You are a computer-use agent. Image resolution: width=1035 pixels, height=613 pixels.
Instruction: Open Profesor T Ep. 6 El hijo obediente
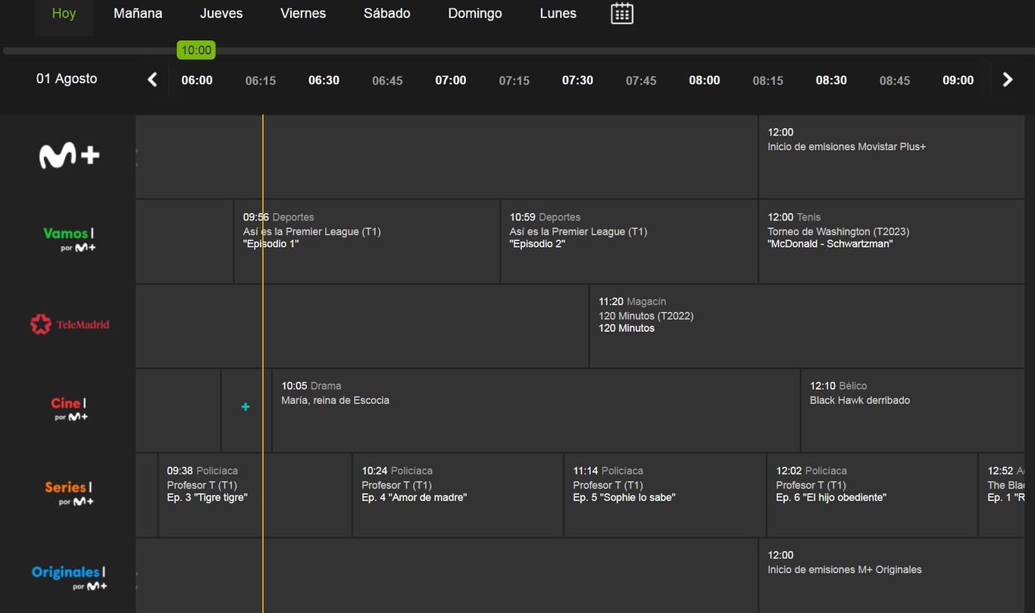(x=872, y=496)
